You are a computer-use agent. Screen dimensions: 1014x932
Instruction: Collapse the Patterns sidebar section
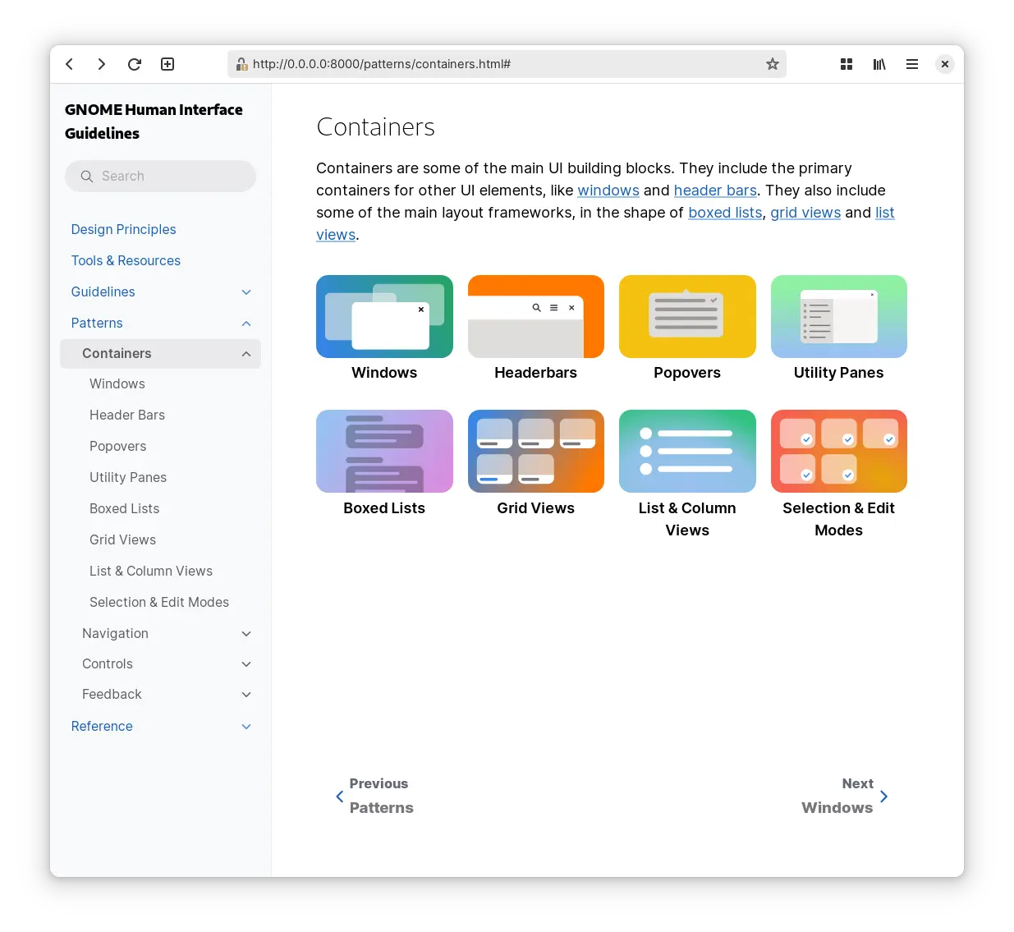click(246, 324)
